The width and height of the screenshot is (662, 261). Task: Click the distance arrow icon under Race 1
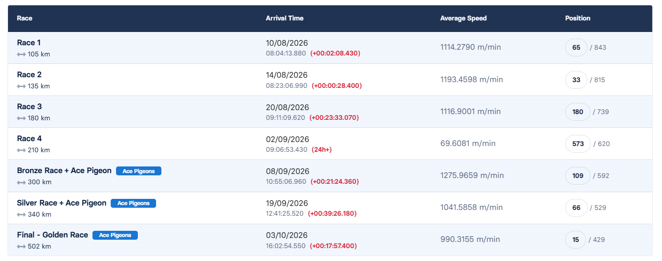coord(21,54)
